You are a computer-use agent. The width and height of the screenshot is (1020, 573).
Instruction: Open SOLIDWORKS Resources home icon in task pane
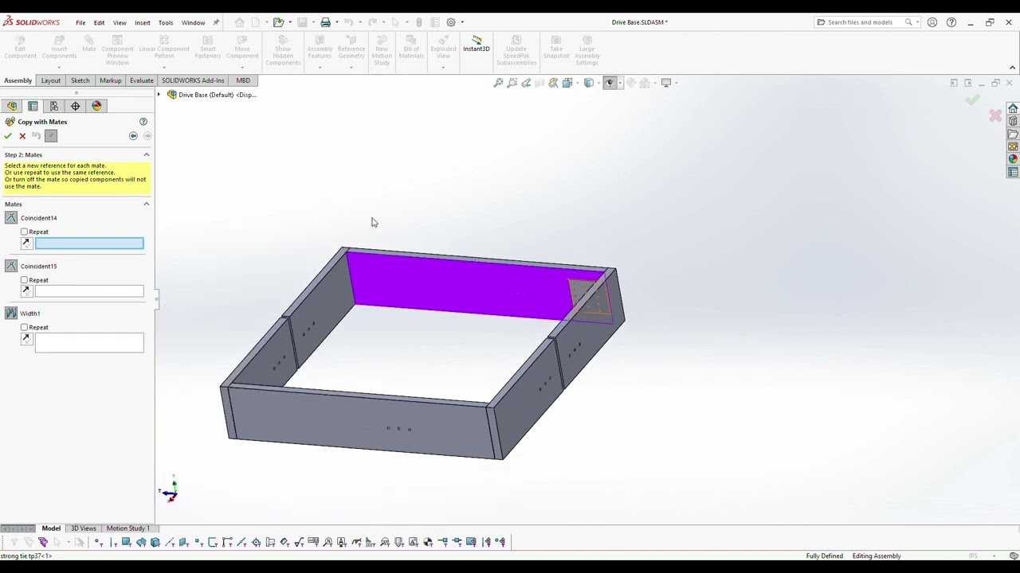pyautogui.click(x=1013, y=108)
